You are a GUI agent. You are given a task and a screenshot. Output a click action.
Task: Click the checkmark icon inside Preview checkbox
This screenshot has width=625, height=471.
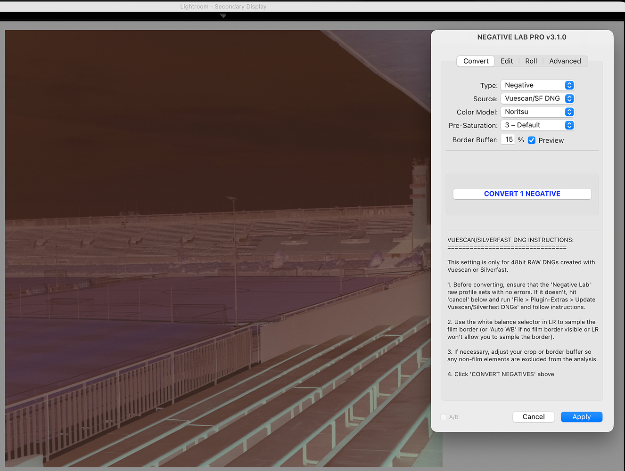tap(532, 140)
